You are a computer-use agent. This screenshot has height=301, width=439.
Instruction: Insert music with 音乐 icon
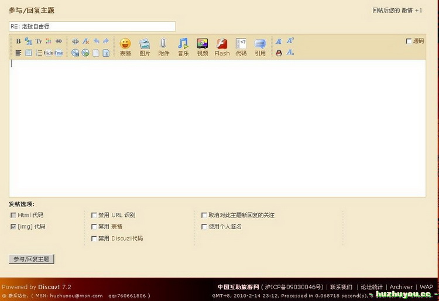click(x=183, y=47)
